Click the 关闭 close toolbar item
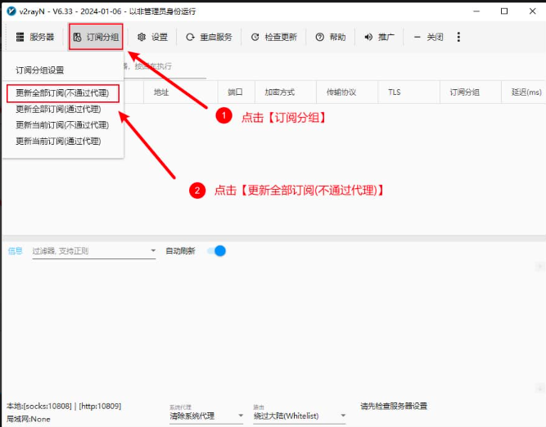Screen dimensions: 546x427 pos(428,37)
